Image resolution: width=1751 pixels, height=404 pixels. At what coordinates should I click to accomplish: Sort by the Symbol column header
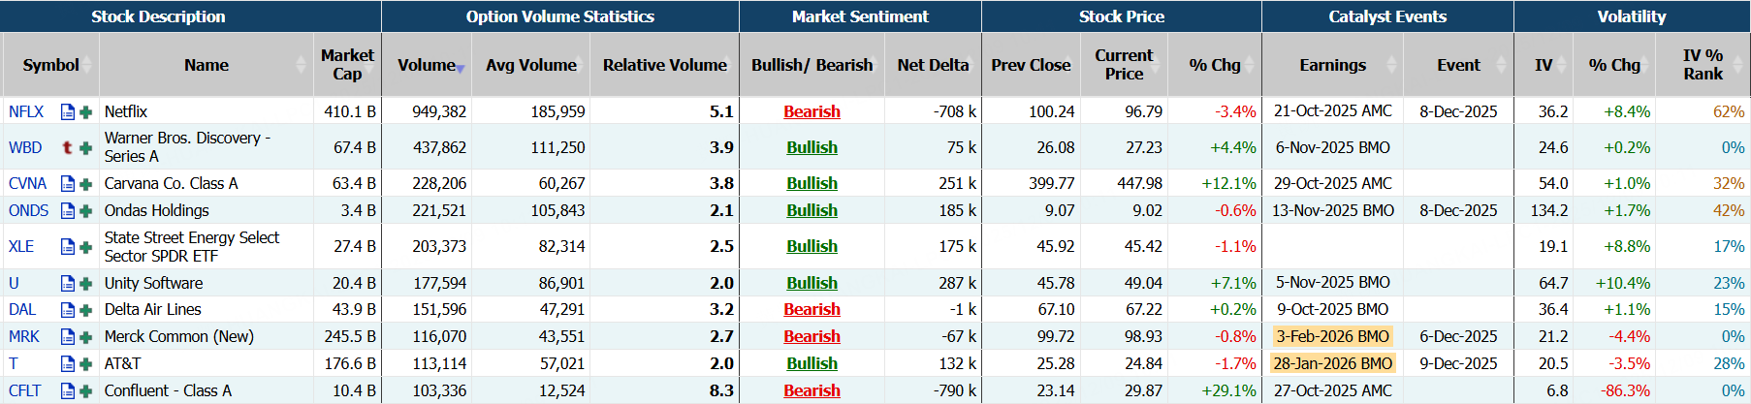[50, 65]
